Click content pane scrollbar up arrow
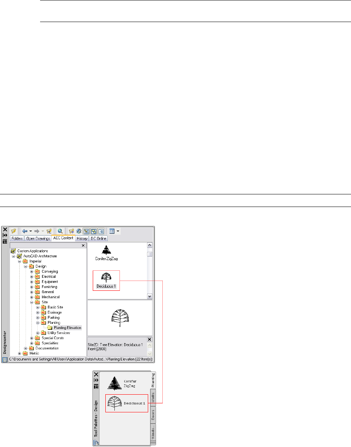The width and height of the screenshot is (351, 447). (x=150, y=245)
